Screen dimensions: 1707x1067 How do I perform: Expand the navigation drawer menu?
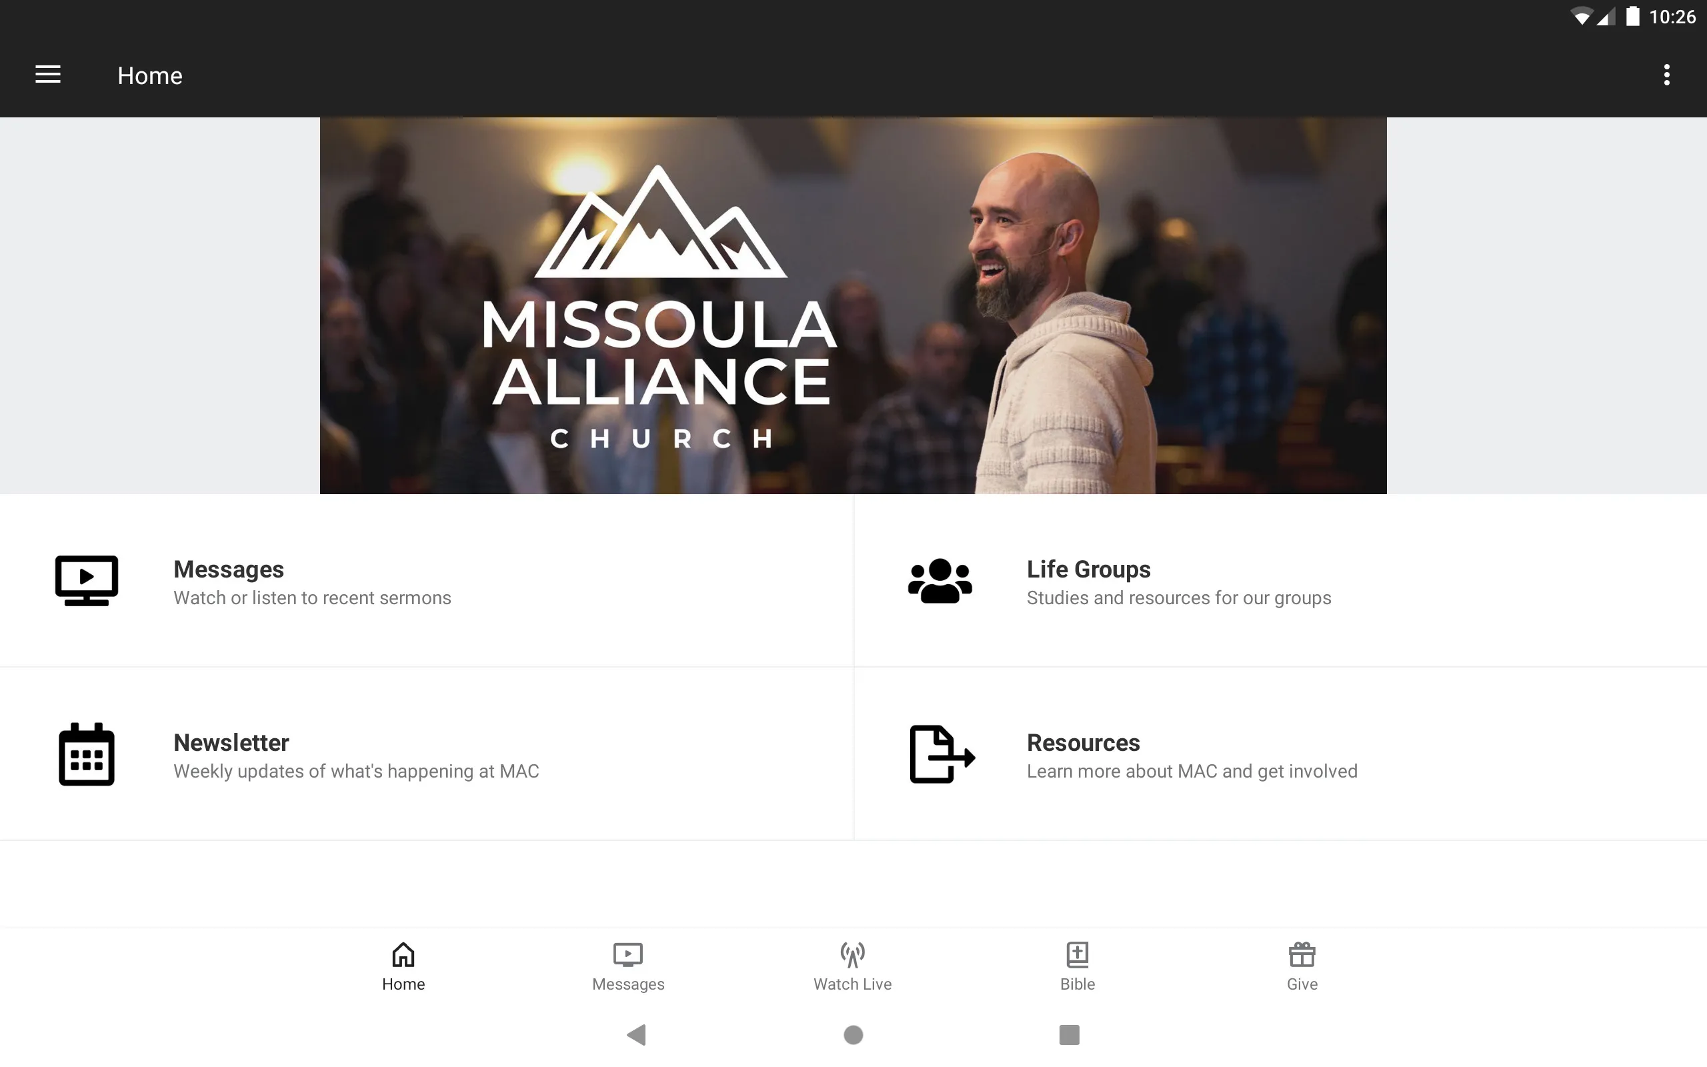coord(48,75)
